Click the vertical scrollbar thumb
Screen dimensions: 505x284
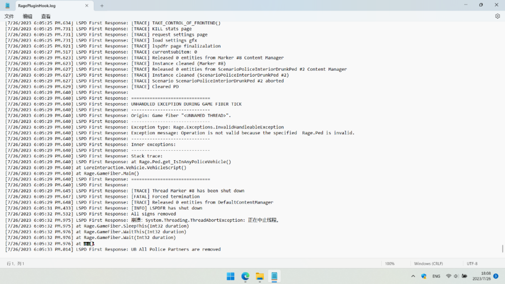502,248
